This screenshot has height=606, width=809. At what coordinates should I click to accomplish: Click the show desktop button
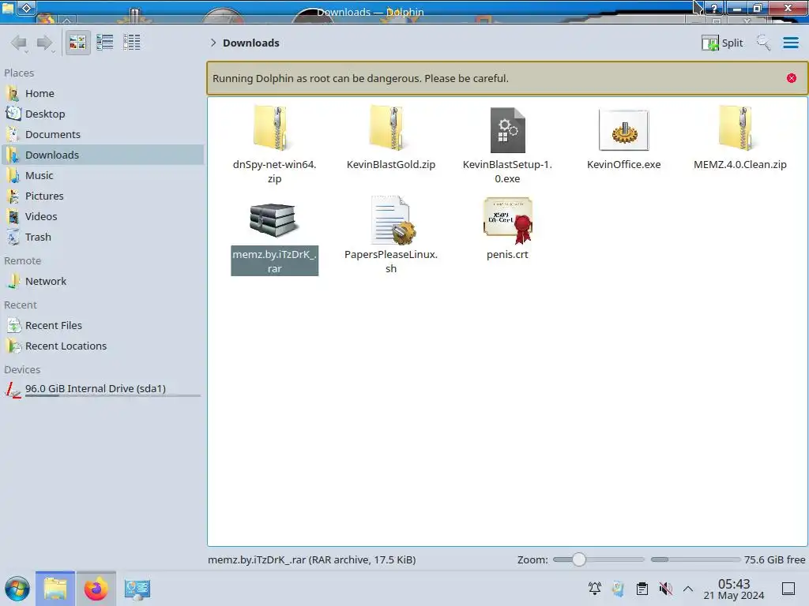(788, 588)
